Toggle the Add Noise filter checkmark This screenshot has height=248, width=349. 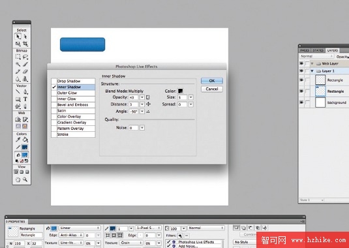168,246
